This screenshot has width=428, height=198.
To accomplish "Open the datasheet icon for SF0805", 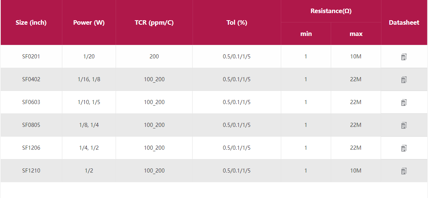I will click(404, 125).
